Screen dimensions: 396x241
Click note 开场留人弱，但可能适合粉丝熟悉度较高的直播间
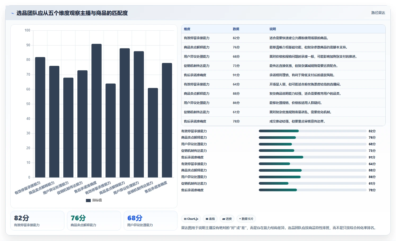[305, 84]
